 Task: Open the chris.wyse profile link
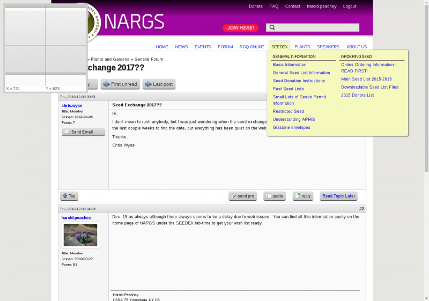72,106
